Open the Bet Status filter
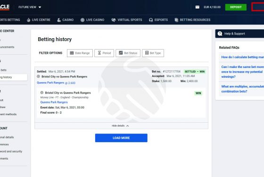 tap(128, 53)
